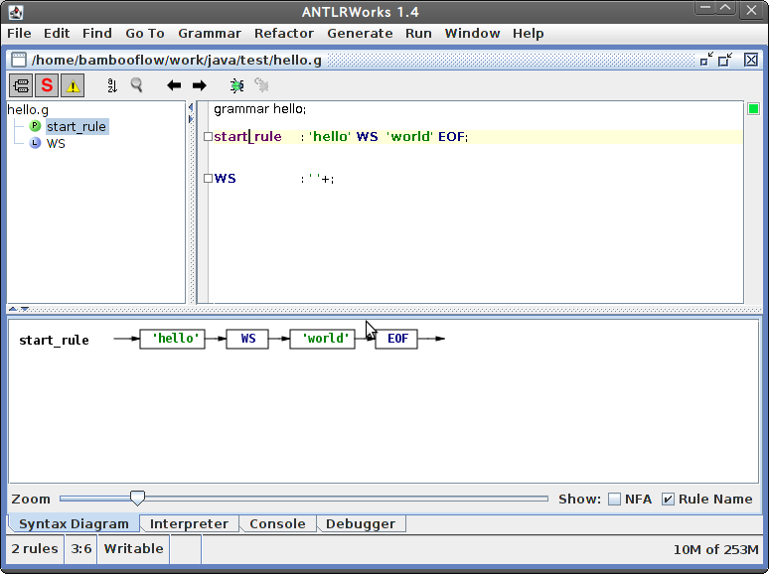Screen dimensions: 769x574
Task: Uncheck the Rule Name checkbox
Action: point(668,499)
